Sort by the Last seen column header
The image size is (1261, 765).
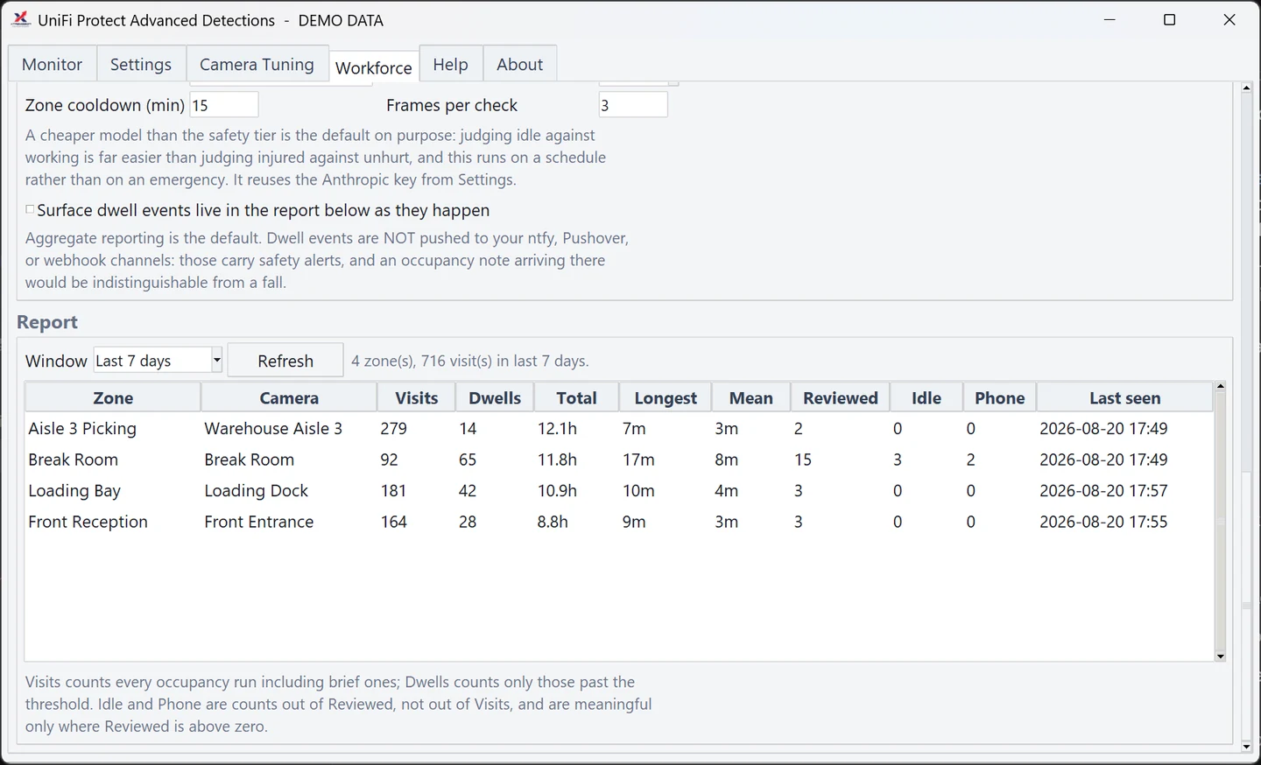(x=1125, y=398)
